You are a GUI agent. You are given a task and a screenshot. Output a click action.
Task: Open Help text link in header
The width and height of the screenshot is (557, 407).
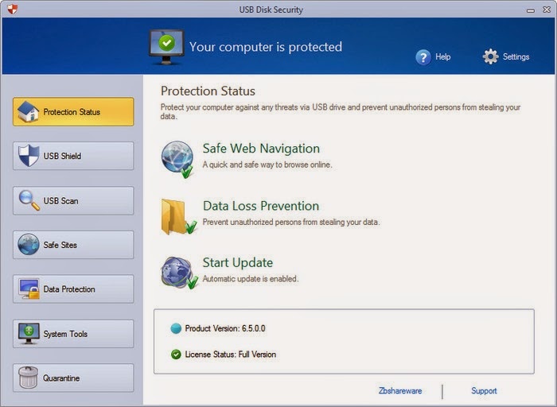click(443, 56)
